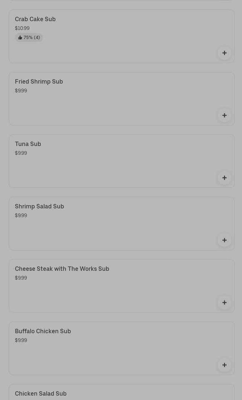Click the Fried Shrimp Sub $9.99 price
The height and width of the screenshot is (400, 242).
(x=21, y=91)
